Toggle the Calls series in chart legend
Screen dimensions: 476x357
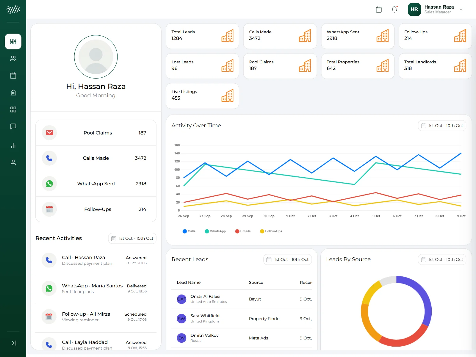pos(189,231)
